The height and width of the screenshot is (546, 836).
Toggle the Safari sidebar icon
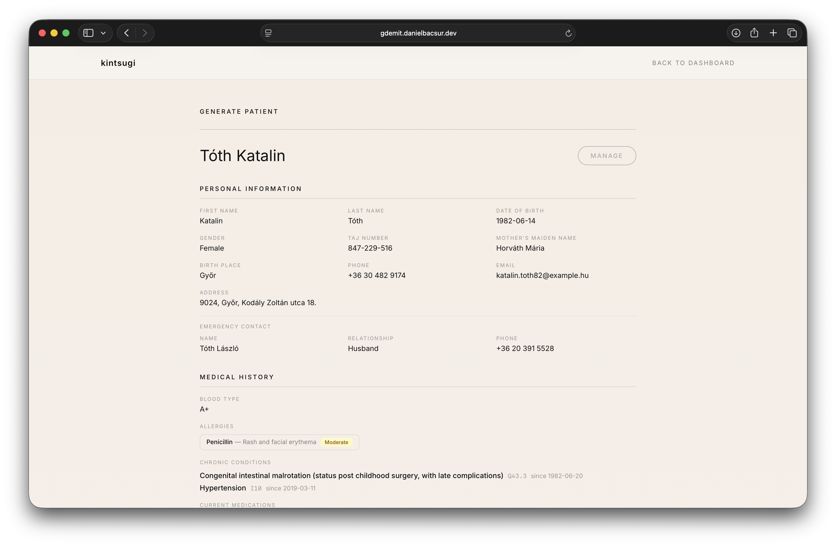(88, 33)
